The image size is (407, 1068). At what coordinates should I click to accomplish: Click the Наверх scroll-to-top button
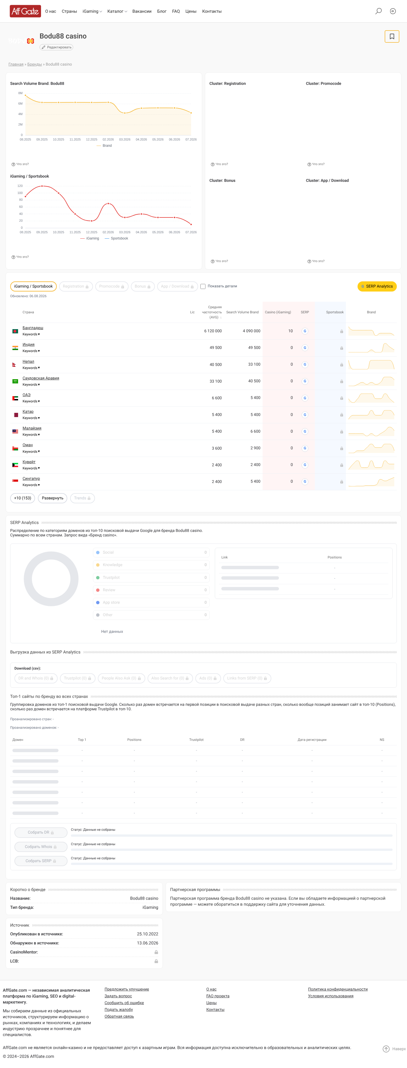point(394,1049)
